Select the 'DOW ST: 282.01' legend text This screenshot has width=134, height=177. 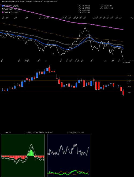[x=12, y=6]
